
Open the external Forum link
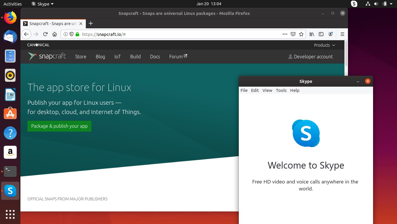[x=178, y=57]
